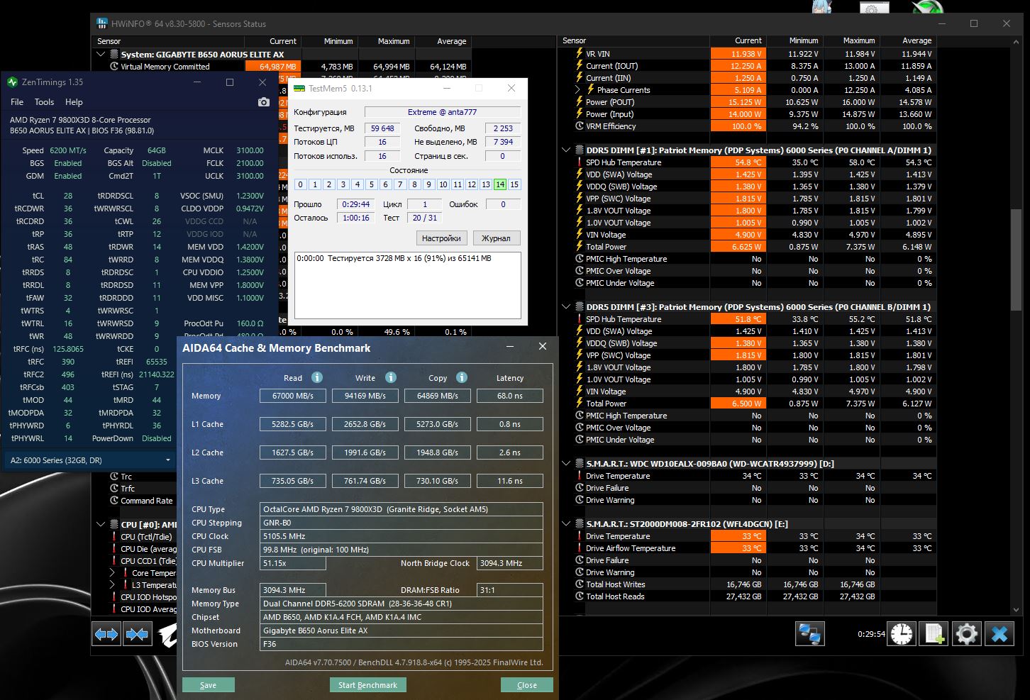Screen dimensions: 1030x700
Task: Expand the Phase Currents row
Action: pos(577,90)
